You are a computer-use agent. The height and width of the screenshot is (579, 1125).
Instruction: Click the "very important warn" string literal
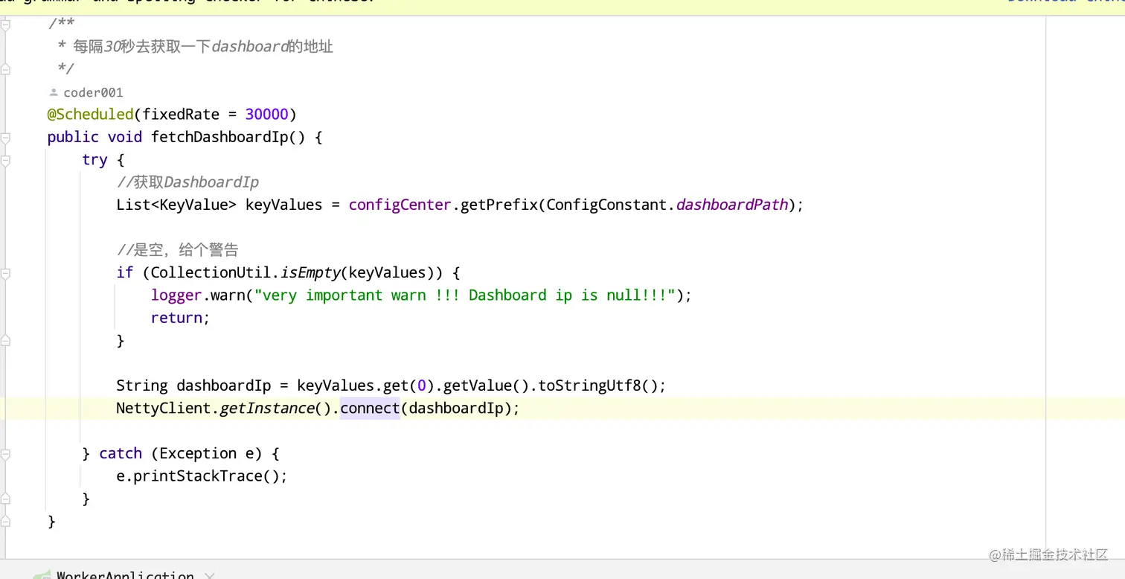pos(465,295)
